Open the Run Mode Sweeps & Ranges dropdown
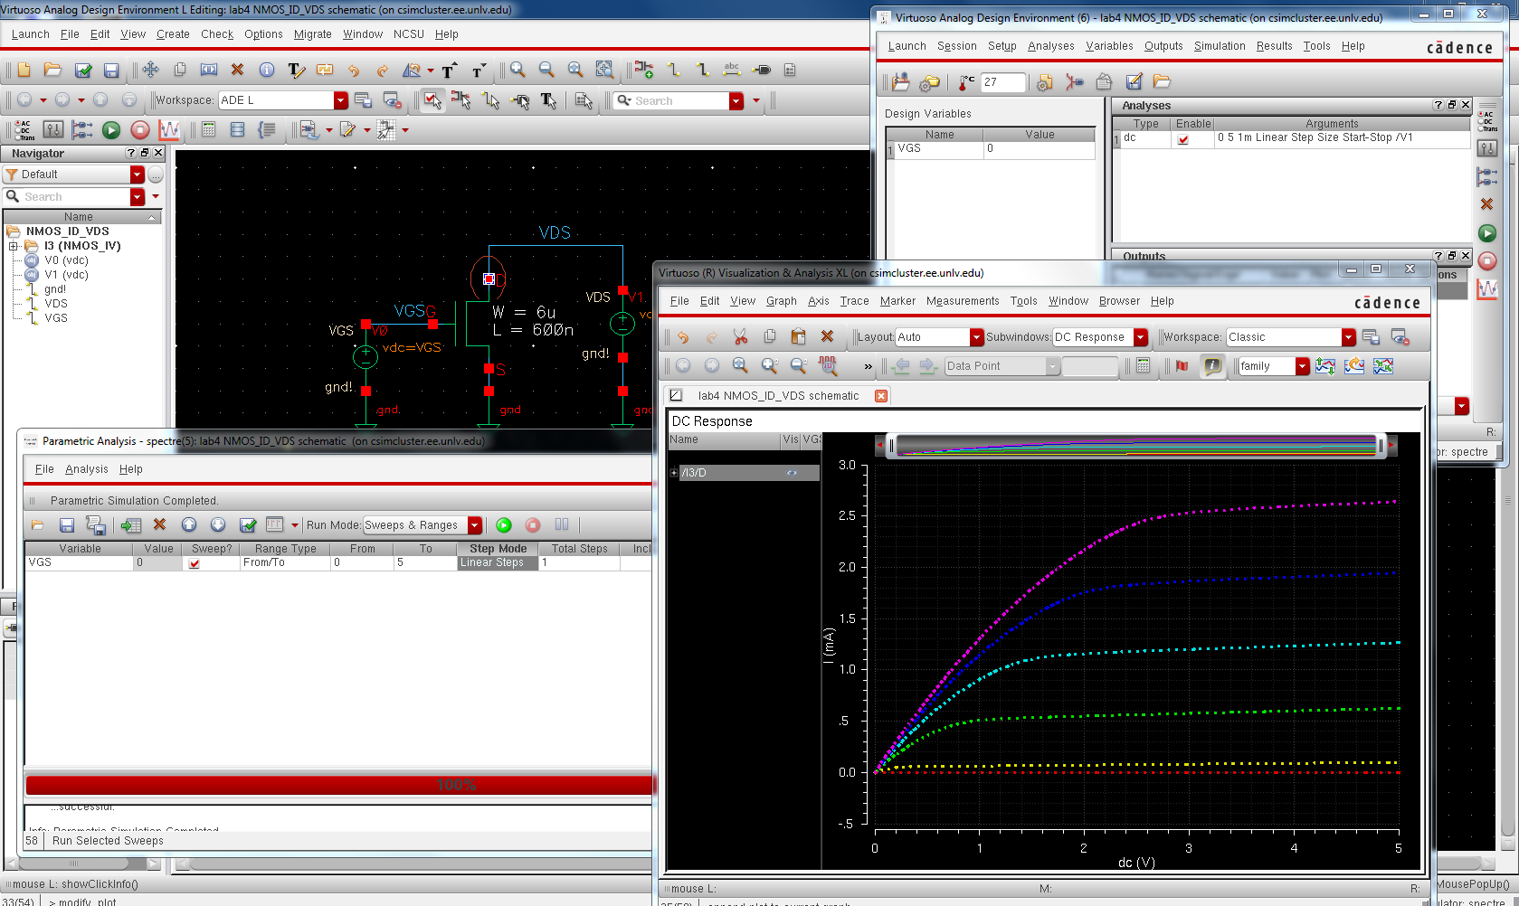This screenshot has height=906, width=1519. coord(475,525)
